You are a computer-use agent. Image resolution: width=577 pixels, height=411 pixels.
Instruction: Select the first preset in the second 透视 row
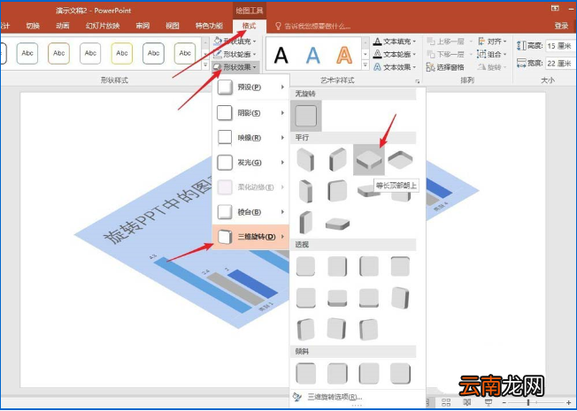pyautogui.click(x=306, y=298)
